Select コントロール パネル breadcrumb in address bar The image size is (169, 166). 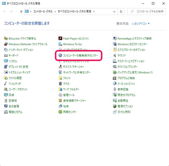(43, 11)
